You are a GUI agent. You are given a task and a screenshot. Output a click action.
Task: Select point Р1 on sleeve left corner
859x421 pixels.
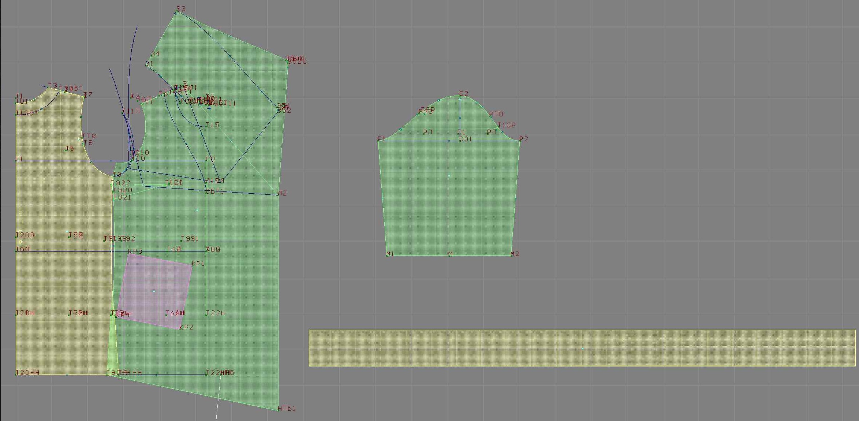378,141
